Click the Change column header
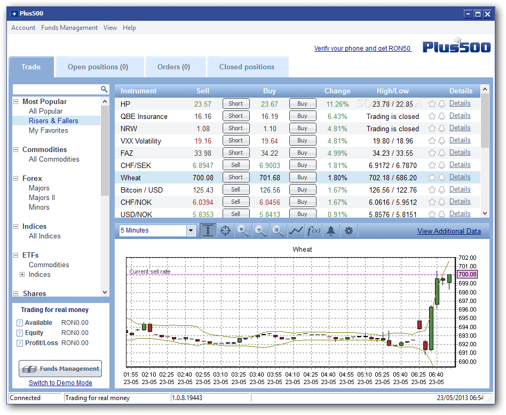506x415 pixels. click(337, 91)
